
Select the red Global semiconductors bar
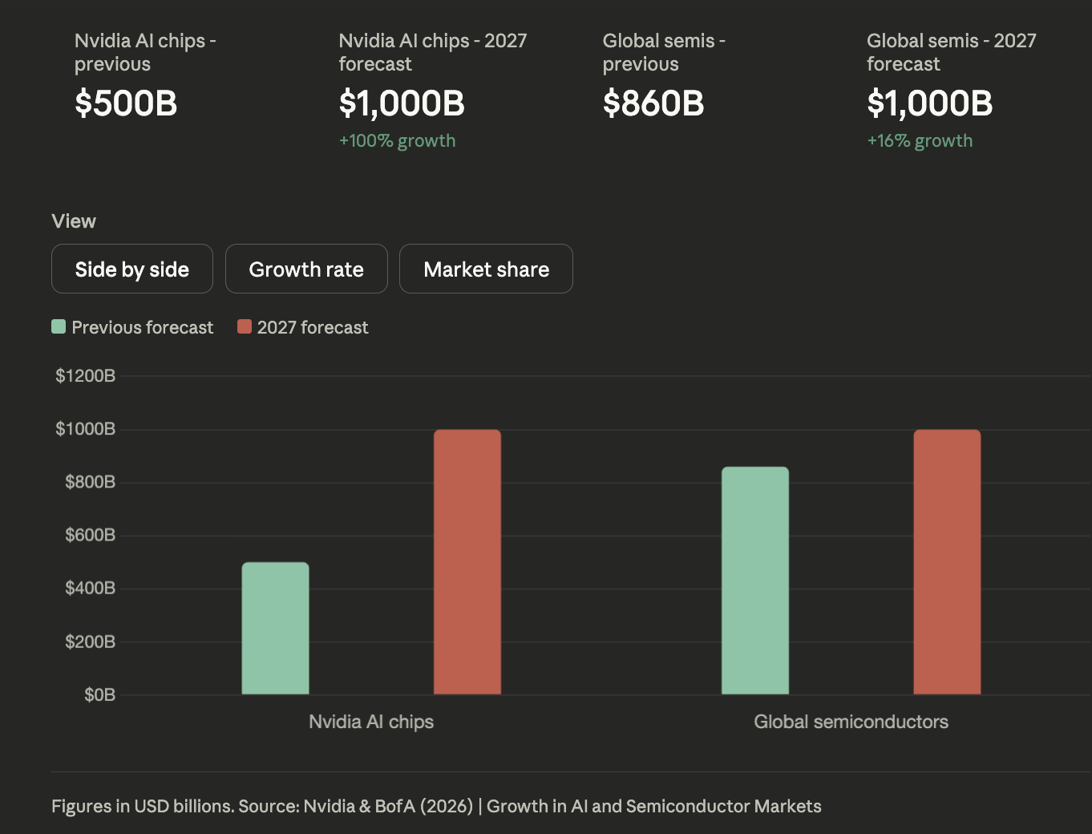[947, 561]
